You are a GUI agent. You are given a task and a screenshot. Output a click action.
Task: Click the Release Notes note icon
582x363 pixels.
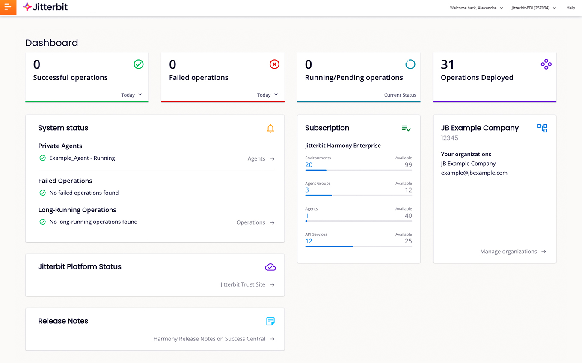(x=270, y=321)
